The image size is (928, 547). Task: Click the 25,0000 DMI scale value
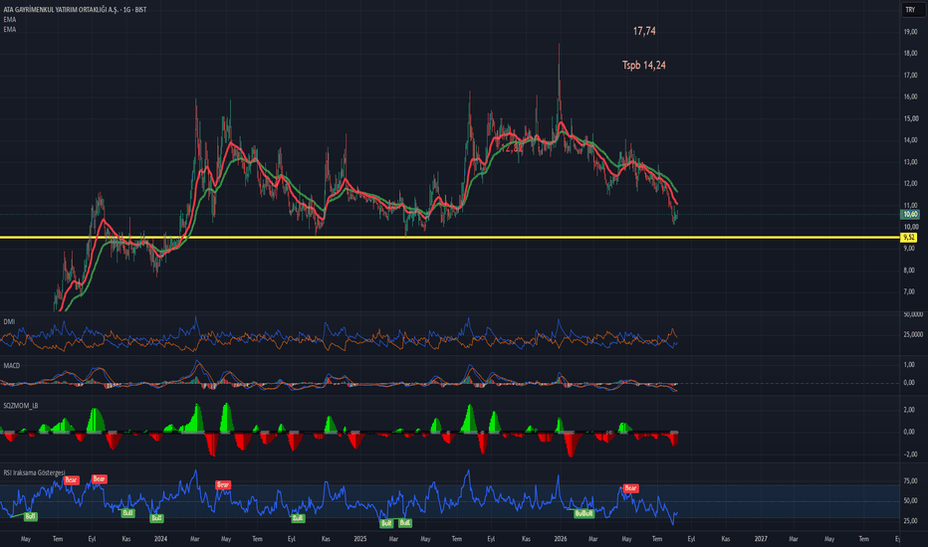coord(913,335)
